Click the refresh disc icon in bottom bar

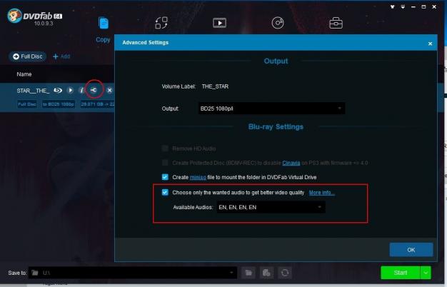click(285, 273)
